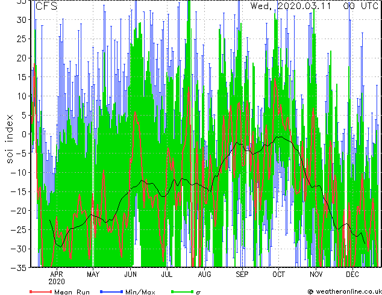
Task: Click the DEC month label
Action: coord(352,275)
